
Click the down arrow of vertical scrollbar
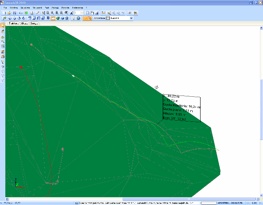coord(261,196)
